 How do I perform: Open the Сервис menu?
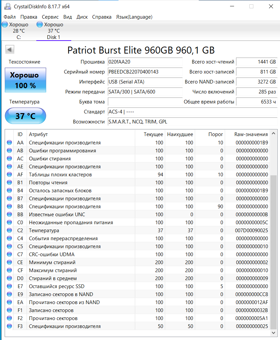pyautogui.click(x=50, y=17)
